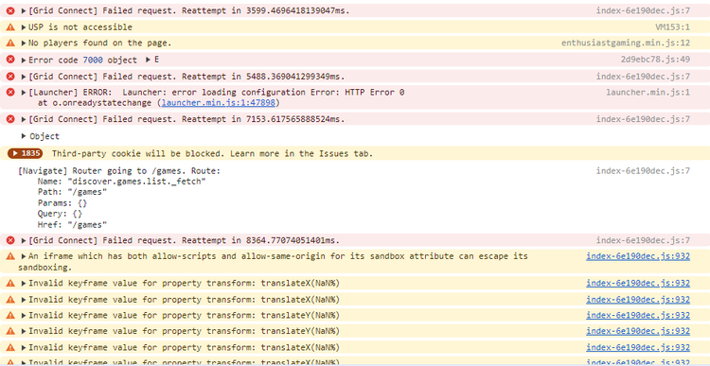The width and height of the screenshot is (710, 366).
Task: Expand the Grid Connect 3599.469ms error
Action: [24, 10]
